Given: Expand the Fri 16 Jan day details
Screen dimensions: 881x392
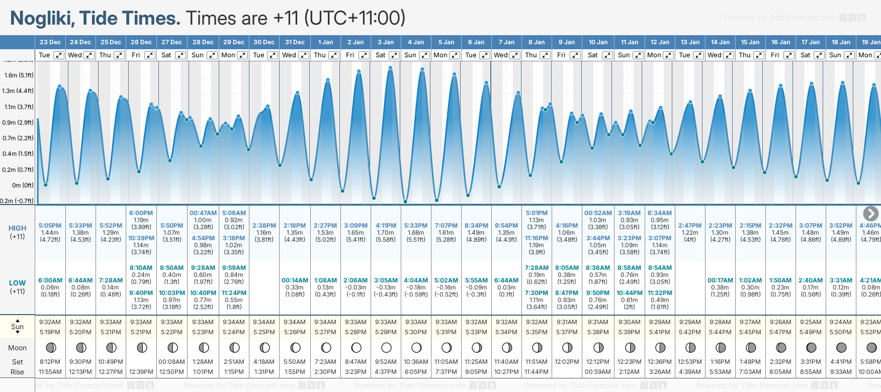Looking at the screenshot, I should (x=789, y=55).
